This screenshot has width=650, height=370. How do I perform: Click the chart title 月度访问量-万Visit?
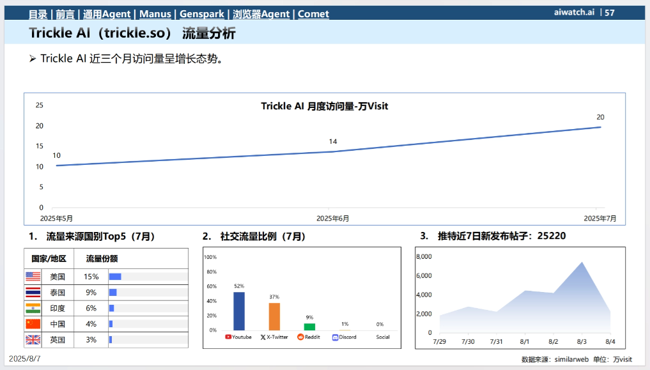click(324, 106)
